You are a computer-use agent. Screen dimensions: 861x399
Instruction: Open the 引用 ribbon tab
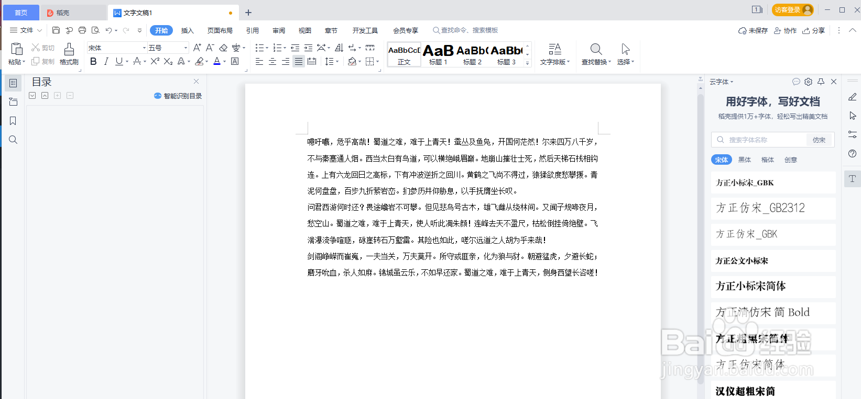(x=253, y=30)
